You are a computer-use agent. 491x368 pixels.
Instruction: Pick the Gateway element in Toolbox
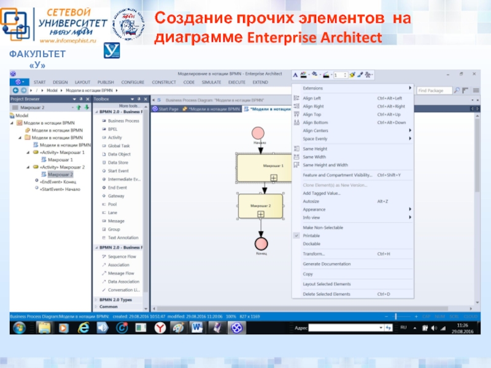pyautogui.click(x=116, y=196)
